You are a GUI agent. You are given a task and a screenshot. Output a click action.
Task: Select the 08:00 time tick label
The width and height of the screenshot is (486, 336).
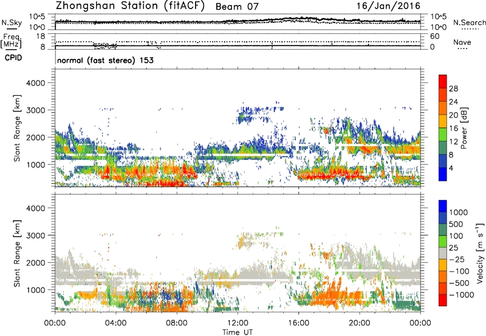pyautogui.click(x=177, y=323)
